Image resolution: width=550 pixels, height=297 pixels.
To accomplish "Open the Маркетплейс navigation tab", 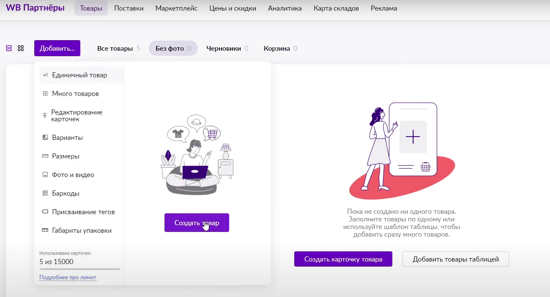I will [x=176, y=8].
